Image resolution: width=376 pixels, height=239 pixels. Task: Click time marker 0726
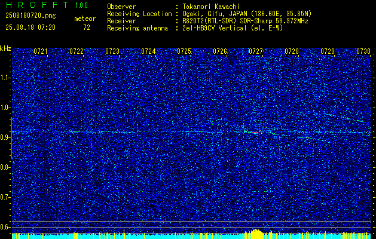[x=220, y=51]
